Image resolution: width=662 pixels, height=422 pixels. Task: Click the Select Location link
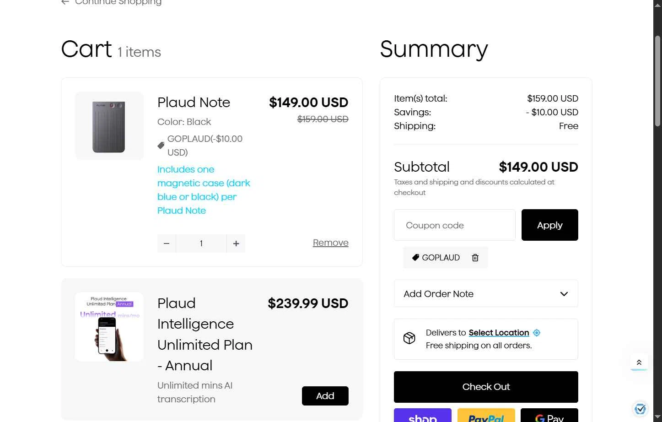[x=499, y=333]
